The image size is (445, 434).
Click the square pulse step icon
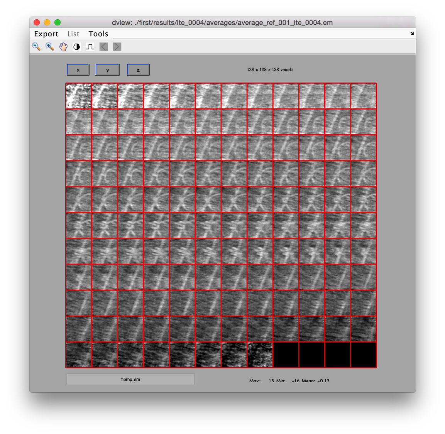point(90,47)
